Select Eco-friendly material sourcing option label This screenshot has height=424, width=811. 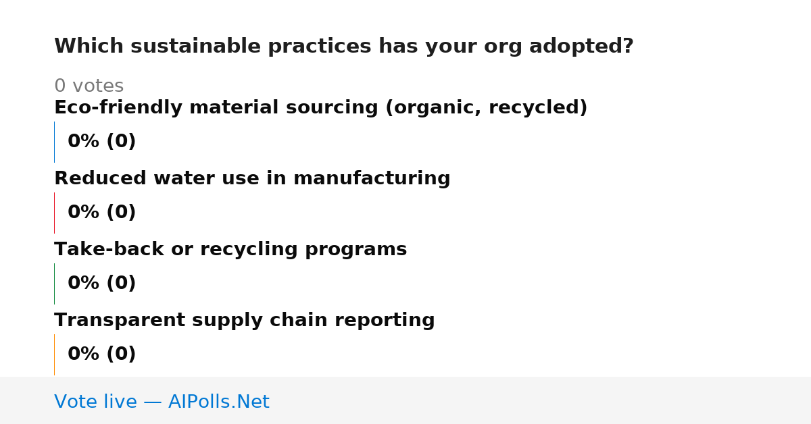(x=320, y=108)
